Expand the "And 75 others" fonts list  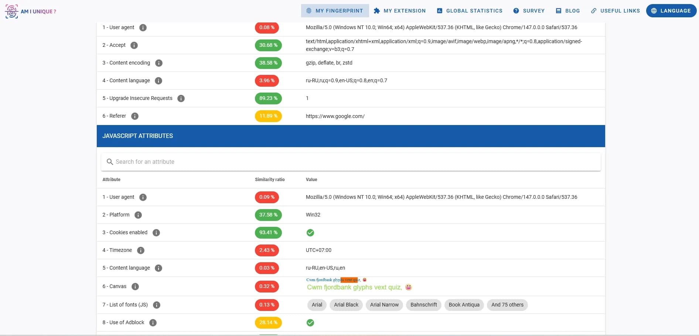click(x=507, y=305)
